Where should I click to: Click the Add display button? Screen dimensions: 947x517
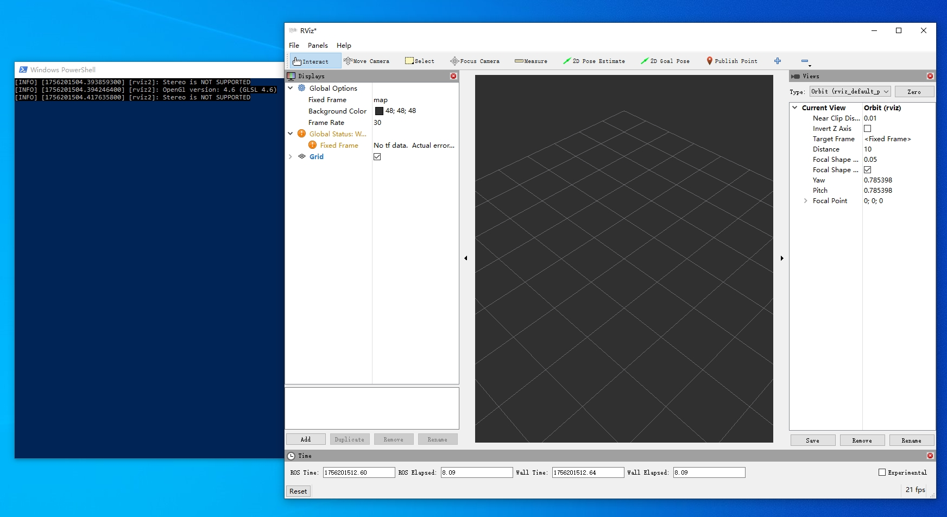306,439
